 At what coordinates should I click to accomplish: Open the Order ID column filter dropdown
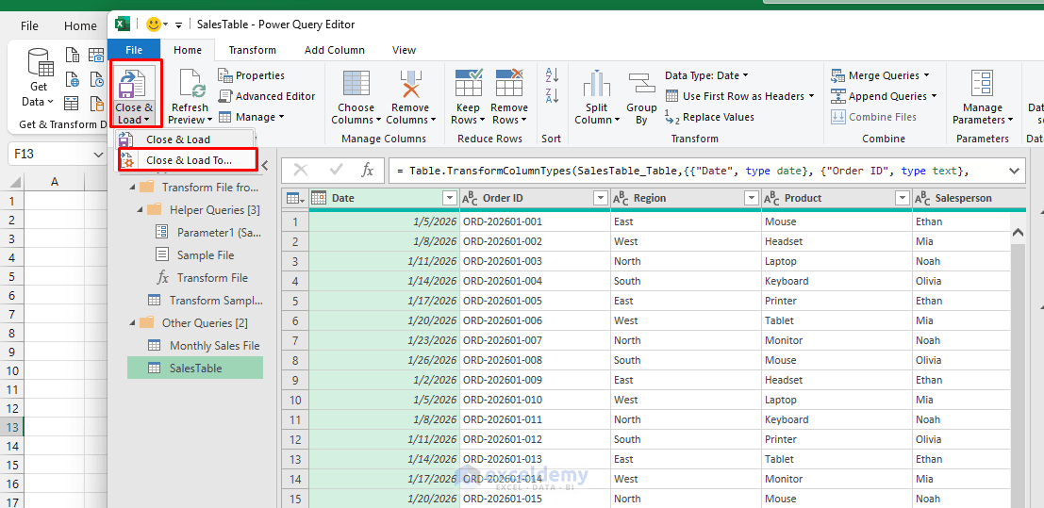click(601, 198)
